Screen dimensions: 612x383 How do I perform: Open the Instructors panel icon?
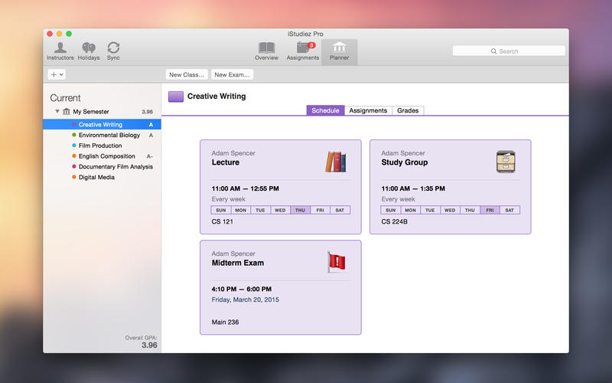pos(60,47)
